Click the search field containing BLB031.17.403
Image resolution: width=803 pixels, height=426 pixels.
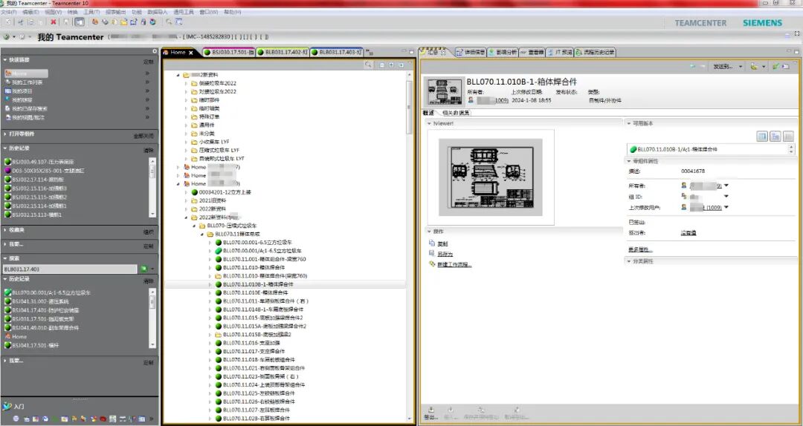click(x=70, y=269)
